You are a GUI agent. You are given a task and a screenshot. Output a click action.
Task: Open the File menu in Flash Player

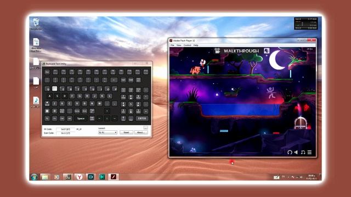click(x=172, y=45)
